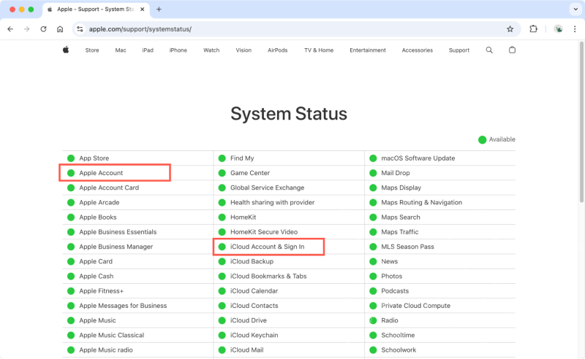
Task: View site information icon in address bar
Action: pos(80,29)
